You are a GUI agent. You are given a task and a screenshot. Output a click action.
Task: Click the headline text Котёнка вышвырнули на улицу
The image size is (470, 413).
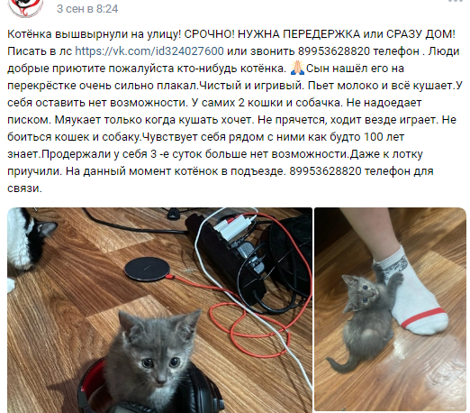point(95,34)
